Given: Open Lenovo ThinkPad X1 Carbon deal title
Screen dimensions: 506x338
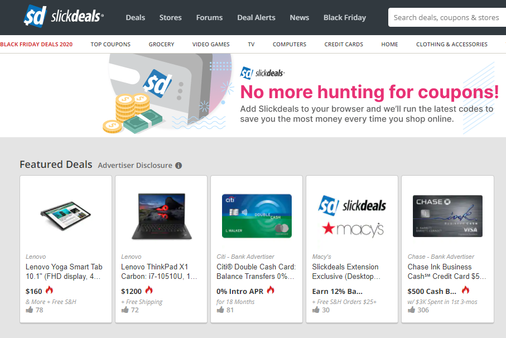Looking at the screenshot, I should [159, 272].
